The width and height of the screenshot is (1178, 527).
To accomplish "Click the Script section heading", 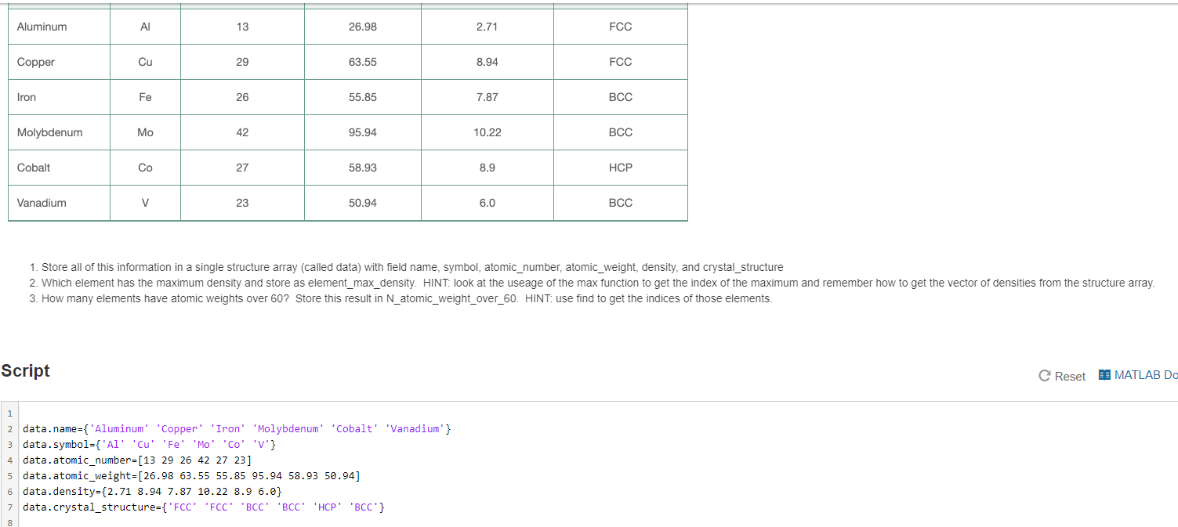I will point(25,370).
